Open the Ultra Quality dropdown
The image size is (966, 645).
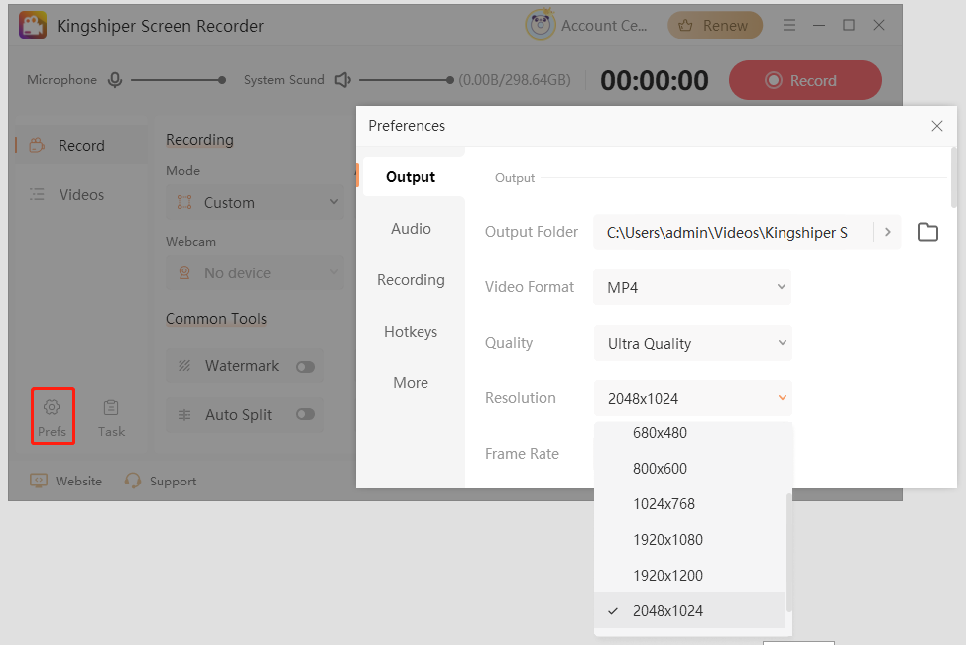[x=692, y=343]
